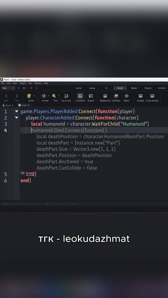Open the Help menu

(46, 83)
